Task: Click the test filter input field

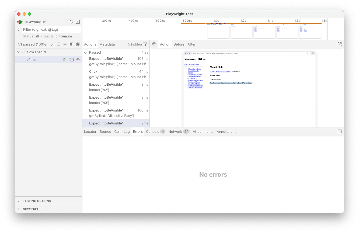Action: pos(51,30)
